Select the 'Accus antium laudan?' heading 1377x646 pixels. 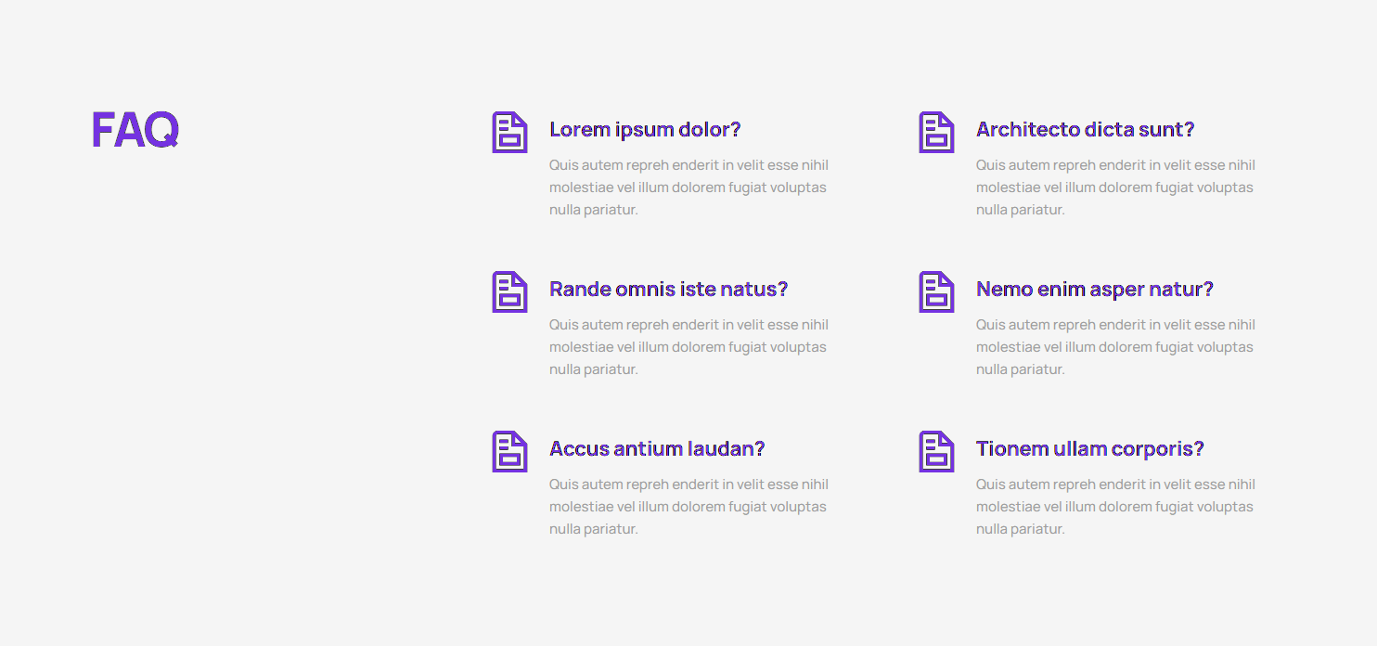[657, 448]
